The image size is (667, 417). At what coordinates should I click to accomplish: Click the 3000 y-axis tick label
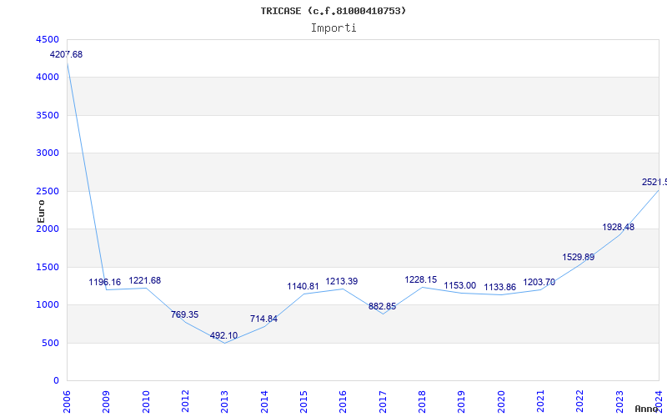point(48,153)
